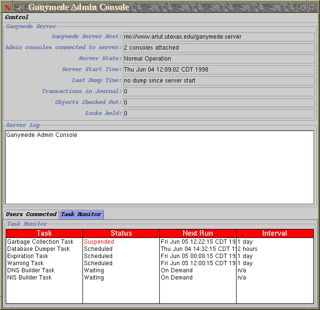This screenshot has height=310, width=320.
Task: Sort by the Next Run column header
Action: tap(198, 233)
